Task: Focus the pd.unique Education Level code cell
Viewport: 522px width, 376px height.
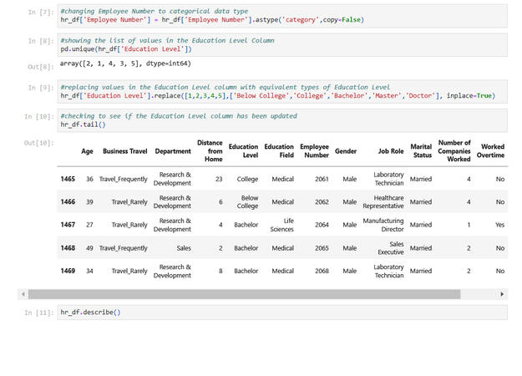Action: tap(282, 44)
